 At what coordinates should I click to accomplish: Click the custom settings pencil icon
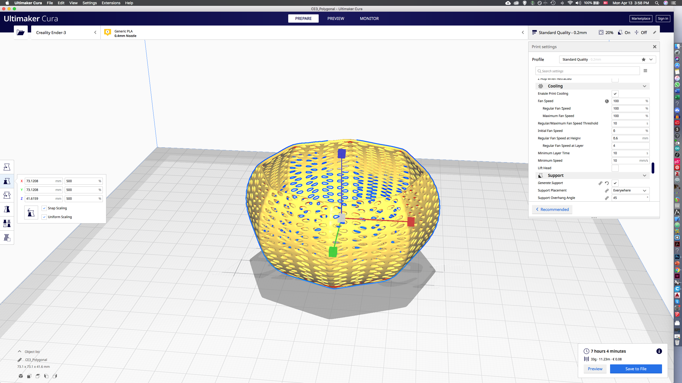(654, 32)
